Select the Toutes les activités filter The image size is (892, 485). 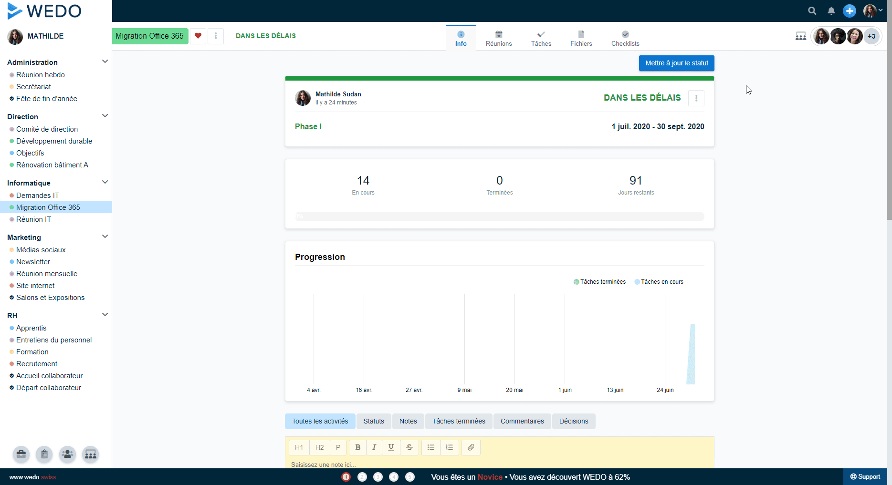(320, 421)
